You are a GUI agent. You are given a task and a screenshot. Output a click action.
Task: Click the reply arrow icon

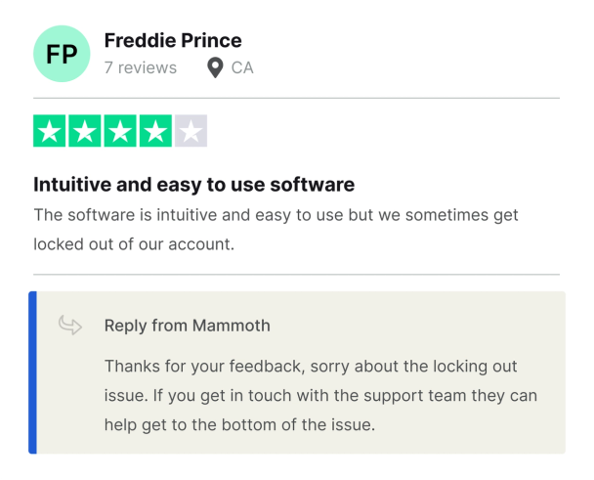(70, 325)
